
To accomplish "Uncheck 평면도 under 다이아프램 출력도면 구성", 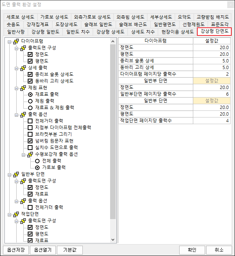I will (30, 61).
